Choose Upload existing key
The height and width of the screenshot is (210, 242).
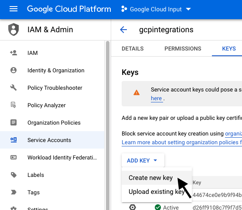157,192
